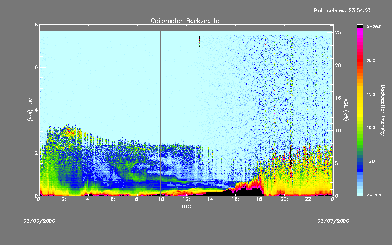This screenshot has height=245, width=392.
Task: Click the black top segment of colorbar
Action: pos(360,25)
